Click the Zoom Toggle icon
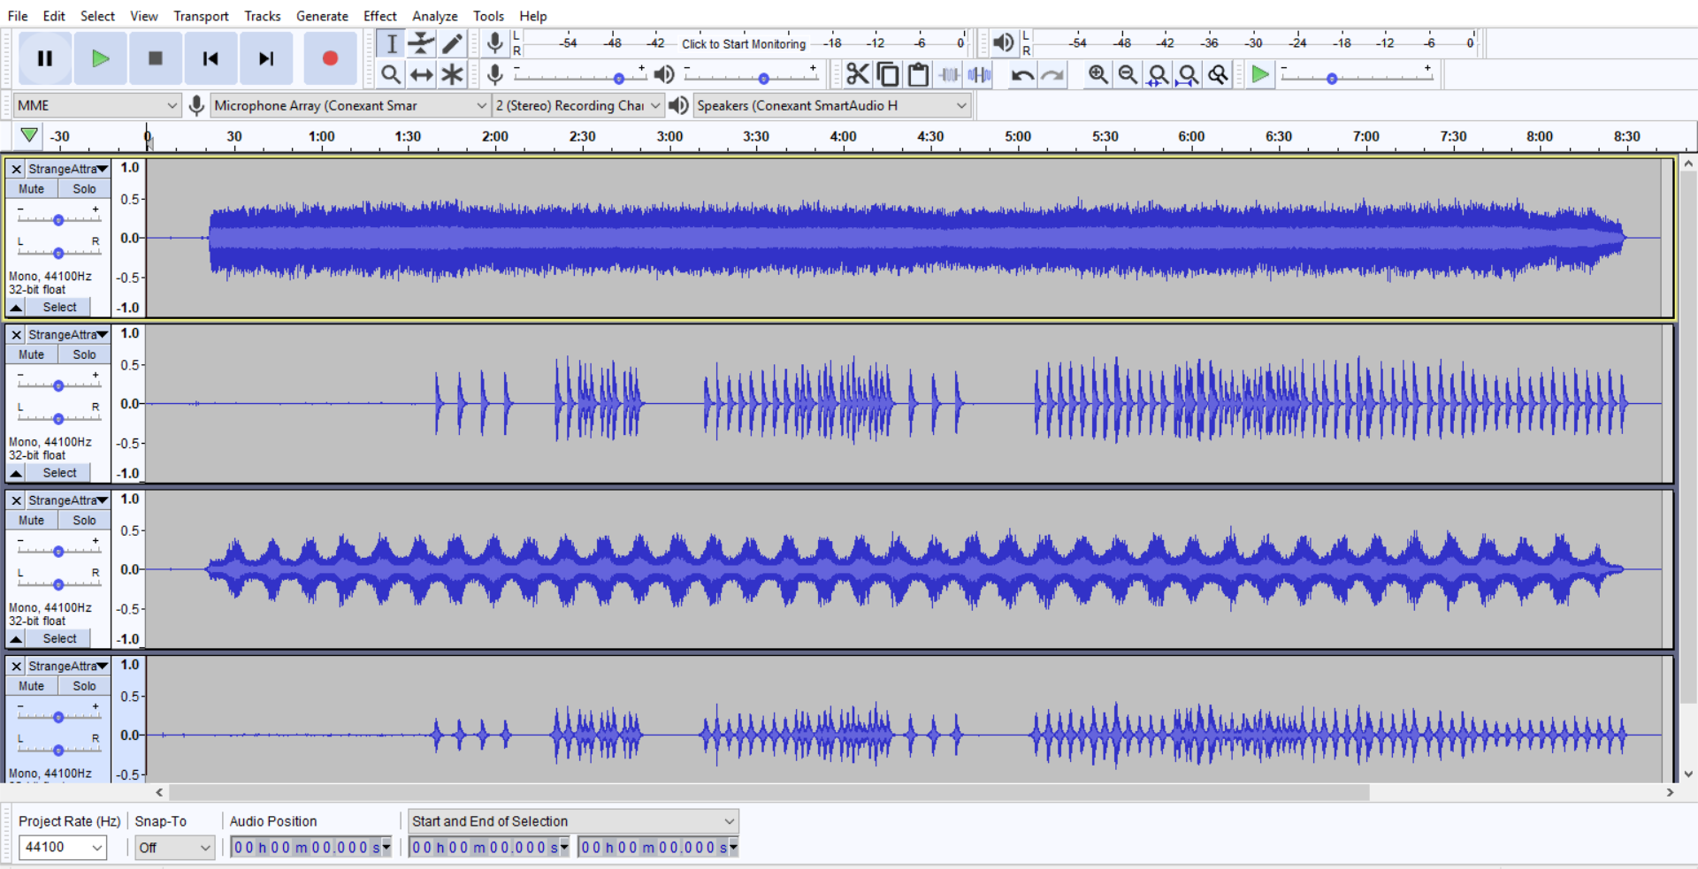This screenshot has width=1698, height=869. pyautogui.click(x=1219, y=74)
